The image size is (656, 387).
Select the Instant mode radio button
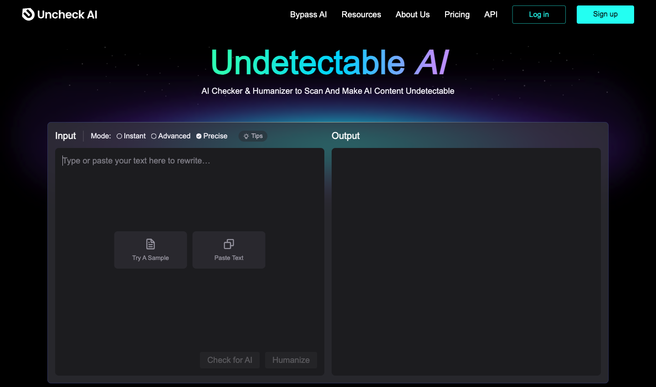(119, 136)
